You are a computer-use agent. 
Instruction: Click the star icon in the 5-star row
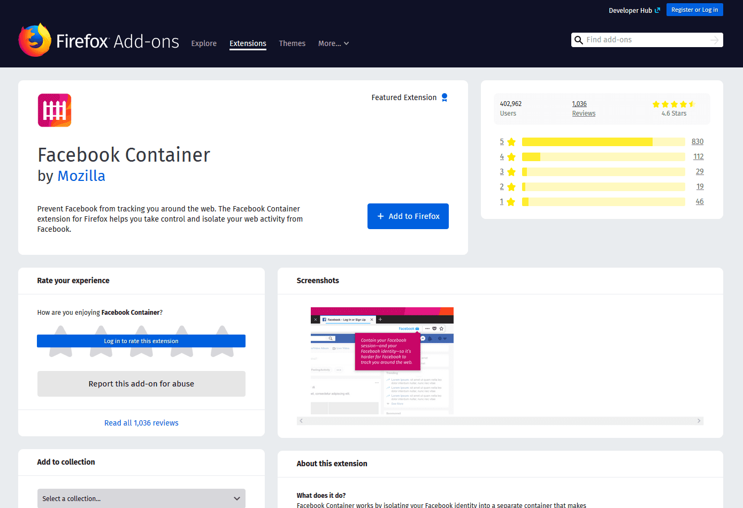point(511,142)
